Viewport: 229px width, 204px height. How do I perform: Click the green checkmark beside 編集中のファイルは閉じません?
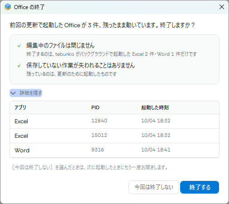[19, 46]
